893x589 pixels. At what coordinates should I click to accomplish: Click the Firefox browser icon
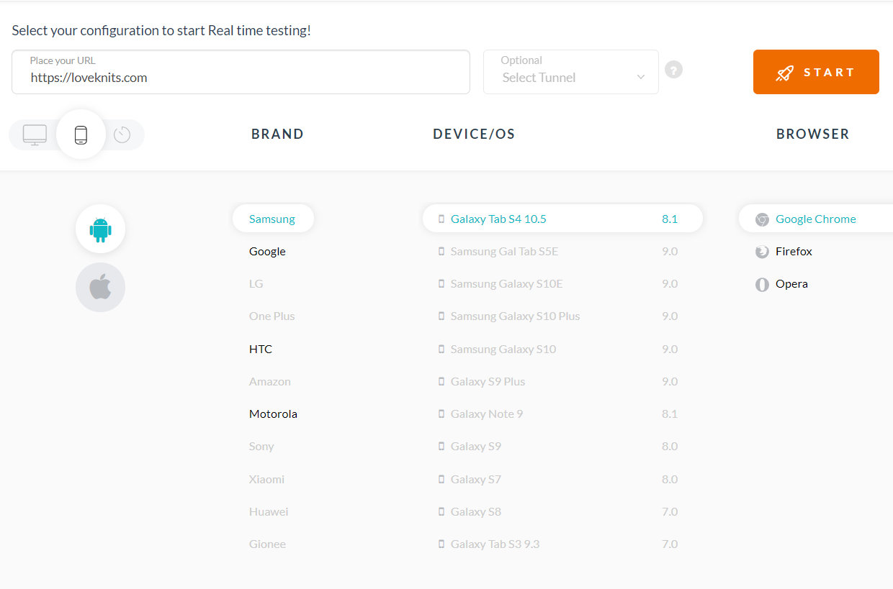pyautogui.click(x=762, y=252)
